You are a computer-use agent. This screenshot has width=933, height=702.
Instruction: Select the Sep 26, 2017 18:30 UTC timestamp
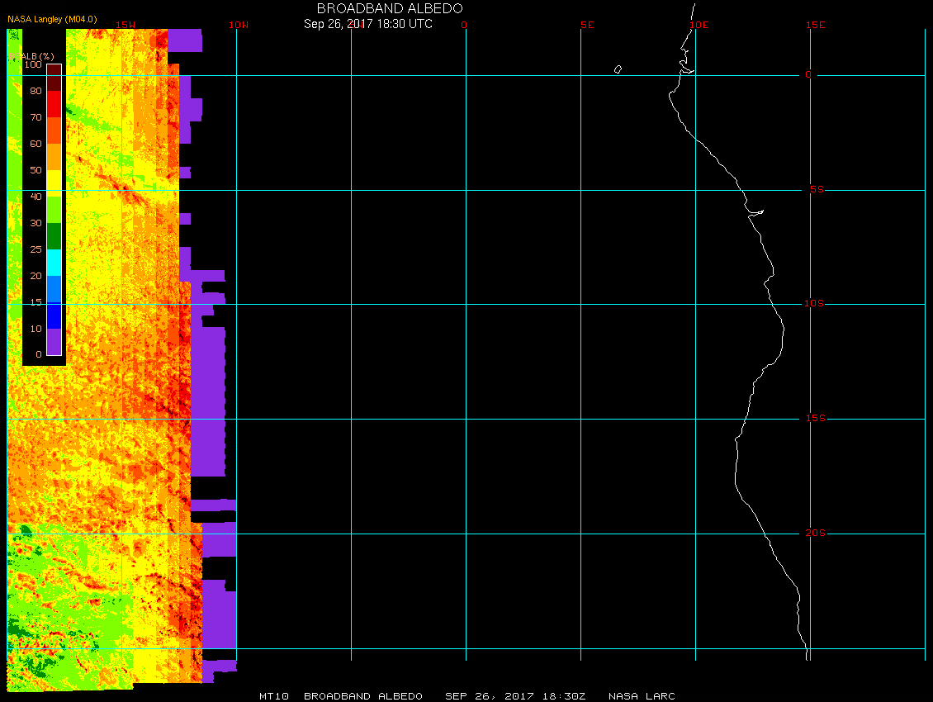(x=367, y=24)
